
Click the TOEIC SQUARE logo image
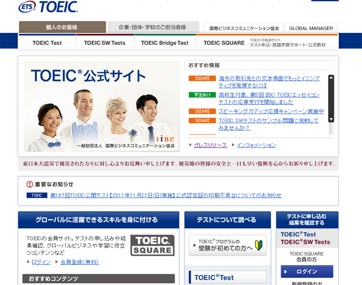point(152,245)
